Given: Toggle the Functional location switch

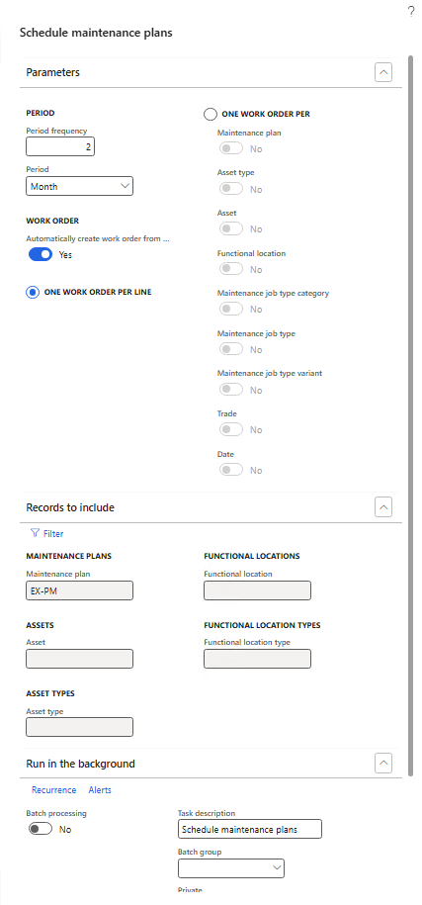Looking at the screenshot, I should 231,269.
